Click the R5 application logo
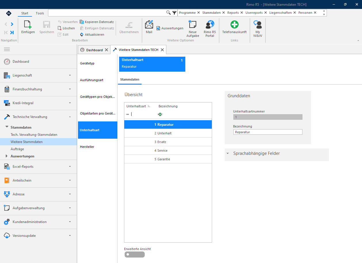Screen dimensions: 362x263 [x=9, y=13]
